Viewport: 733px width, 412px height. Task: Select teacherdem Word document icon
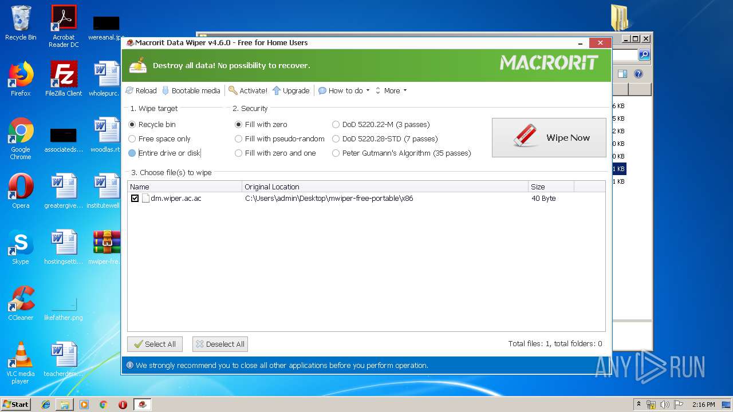click(64, 359)
